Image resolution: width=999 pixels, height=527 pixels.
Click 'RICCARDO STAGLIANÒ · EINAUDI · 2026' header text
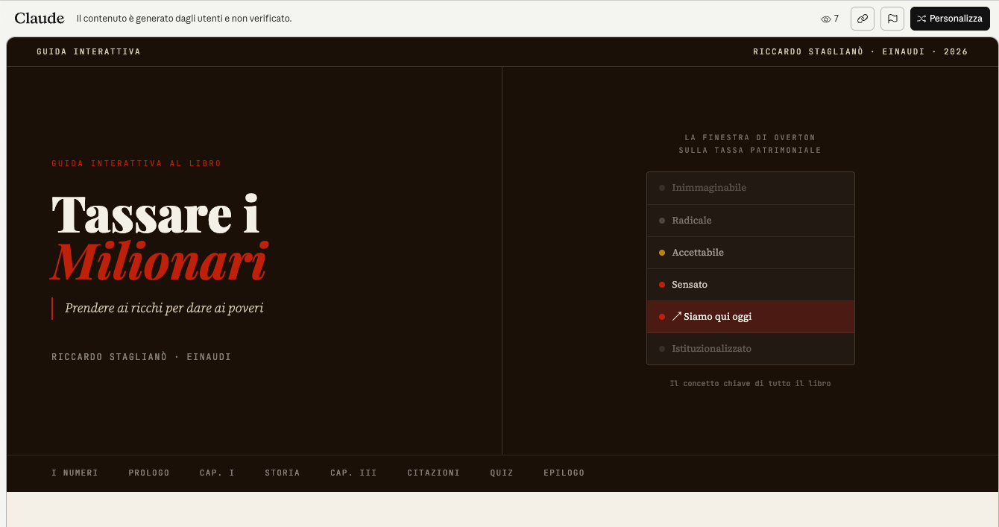(x=860, y=51)
